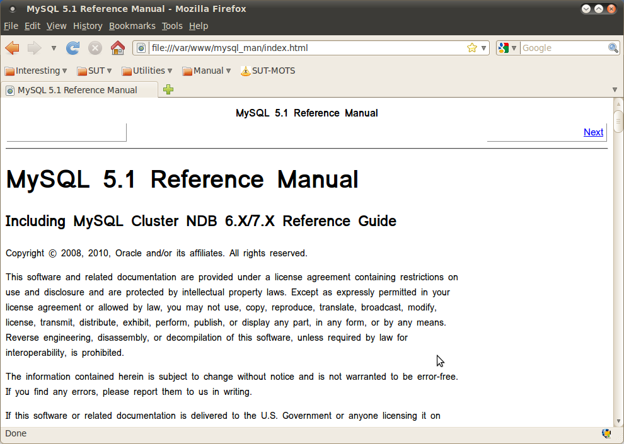Click the 'interoperability, is prohibited.' line
Image resolution: width=624 pixels, height=444 pixels.
(65, 353)
